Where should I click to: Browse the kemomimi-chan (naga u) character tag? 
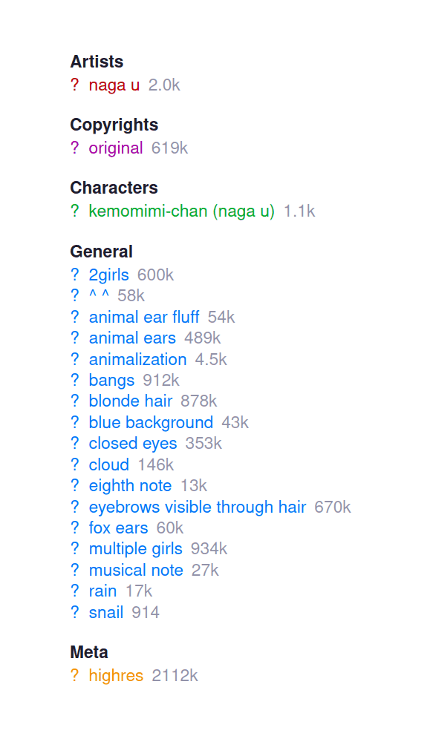pos(182,211)
